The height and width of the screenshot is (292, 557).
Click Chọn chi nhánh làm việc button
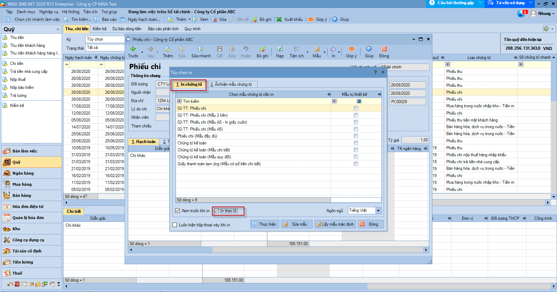(33, 19)
